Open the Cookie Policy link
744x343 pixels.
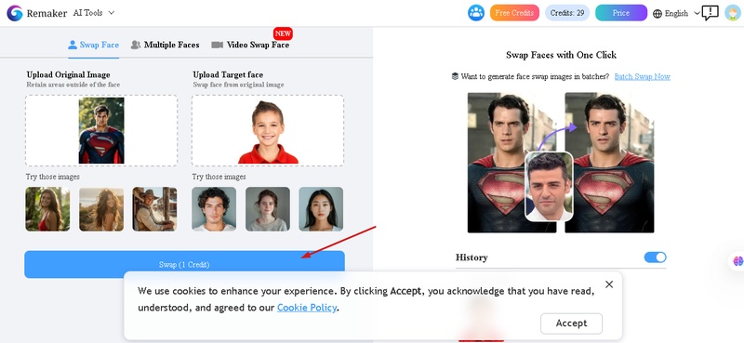tap(307, 308)
